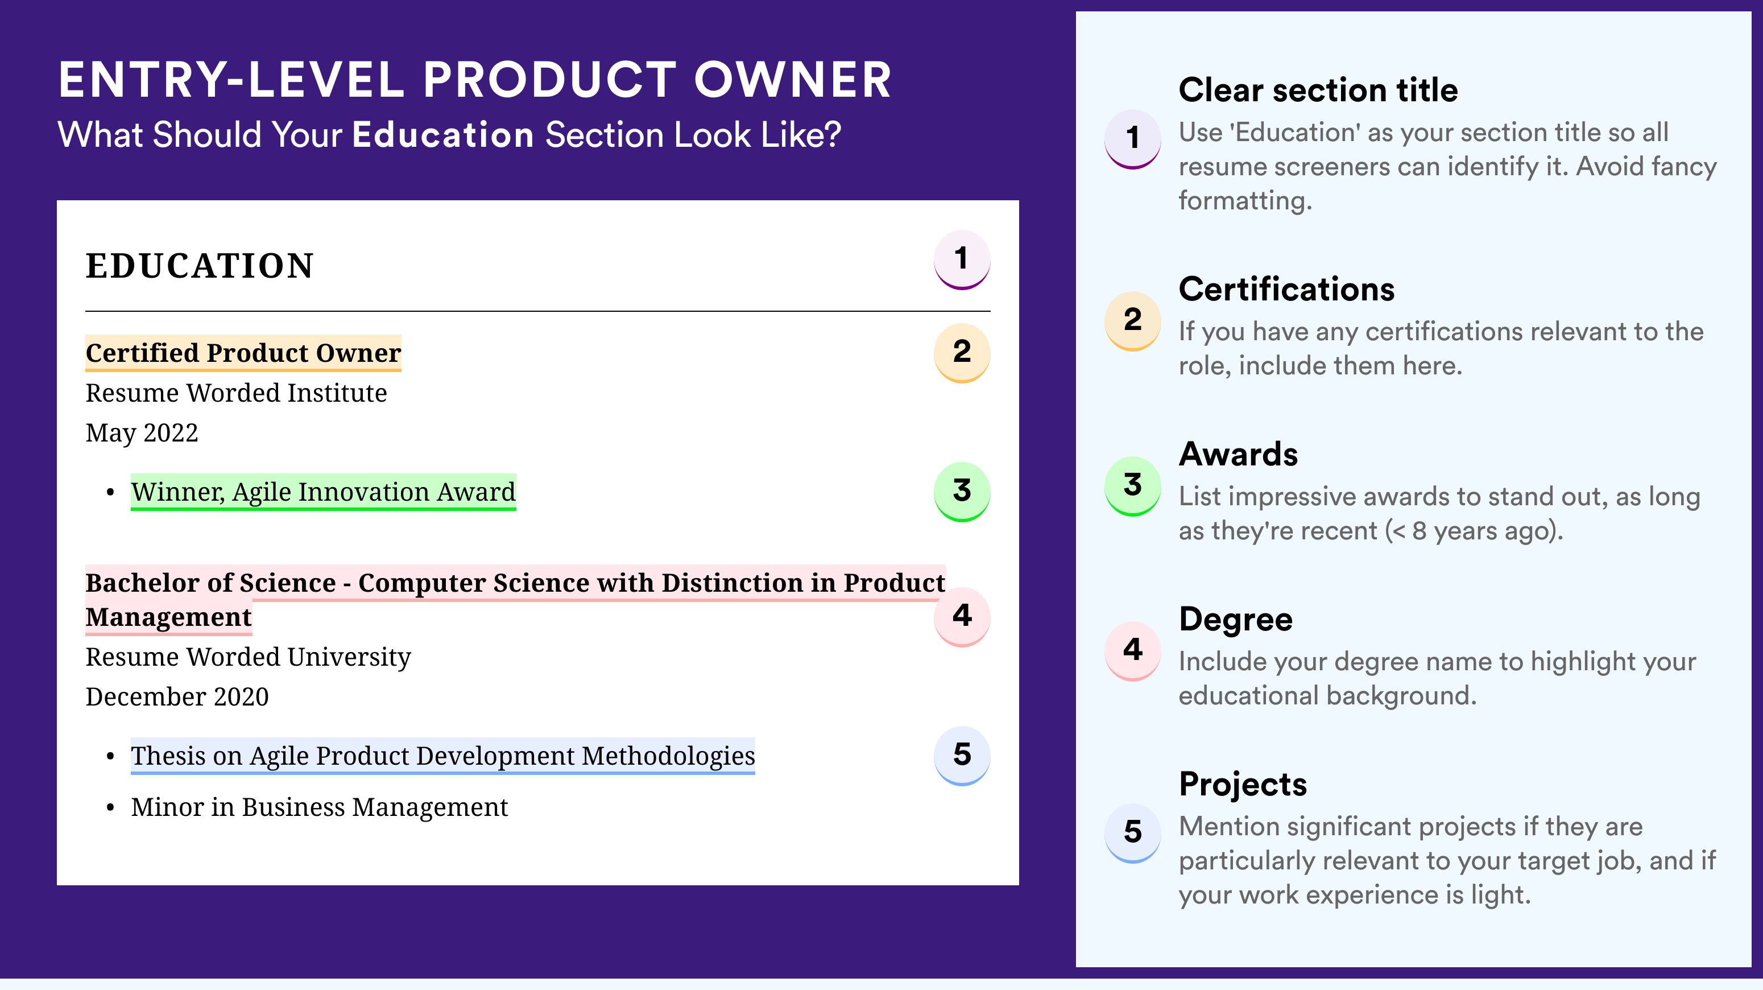Click badge 4 next to Degree heading
This screenshot has width=1763, height=990.
pos(1132,650)
